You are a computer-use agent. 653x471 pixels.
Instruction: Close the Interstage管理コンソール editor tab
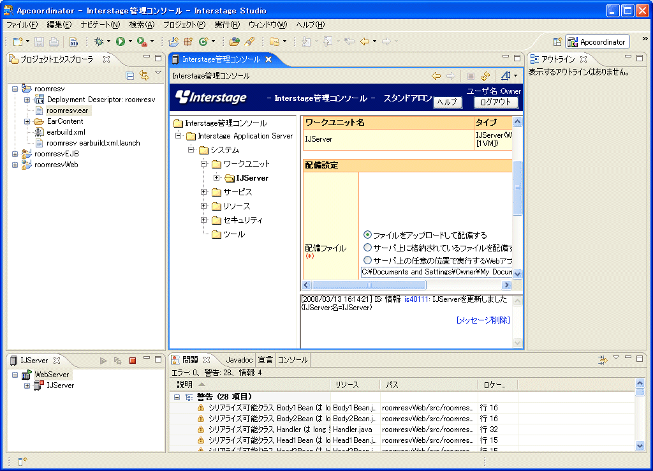(x=268, y=59)
